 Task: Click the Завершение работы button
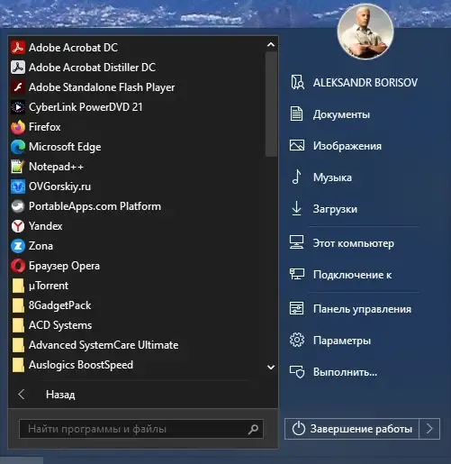pyautogui.click(x=352, y=429)
